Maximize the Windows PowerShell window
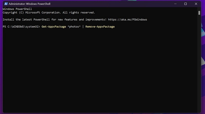Image resolution: width=205 pixels, height=114 pixels. point(186,4)
